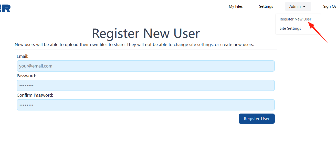336x145 pixels.
Task: Open the My Files page
Action: pos(236,6)
